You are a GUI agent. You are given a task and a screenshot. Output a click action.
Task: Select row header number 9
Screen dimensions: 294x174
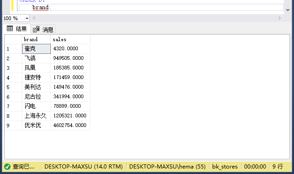coord(13,126)
